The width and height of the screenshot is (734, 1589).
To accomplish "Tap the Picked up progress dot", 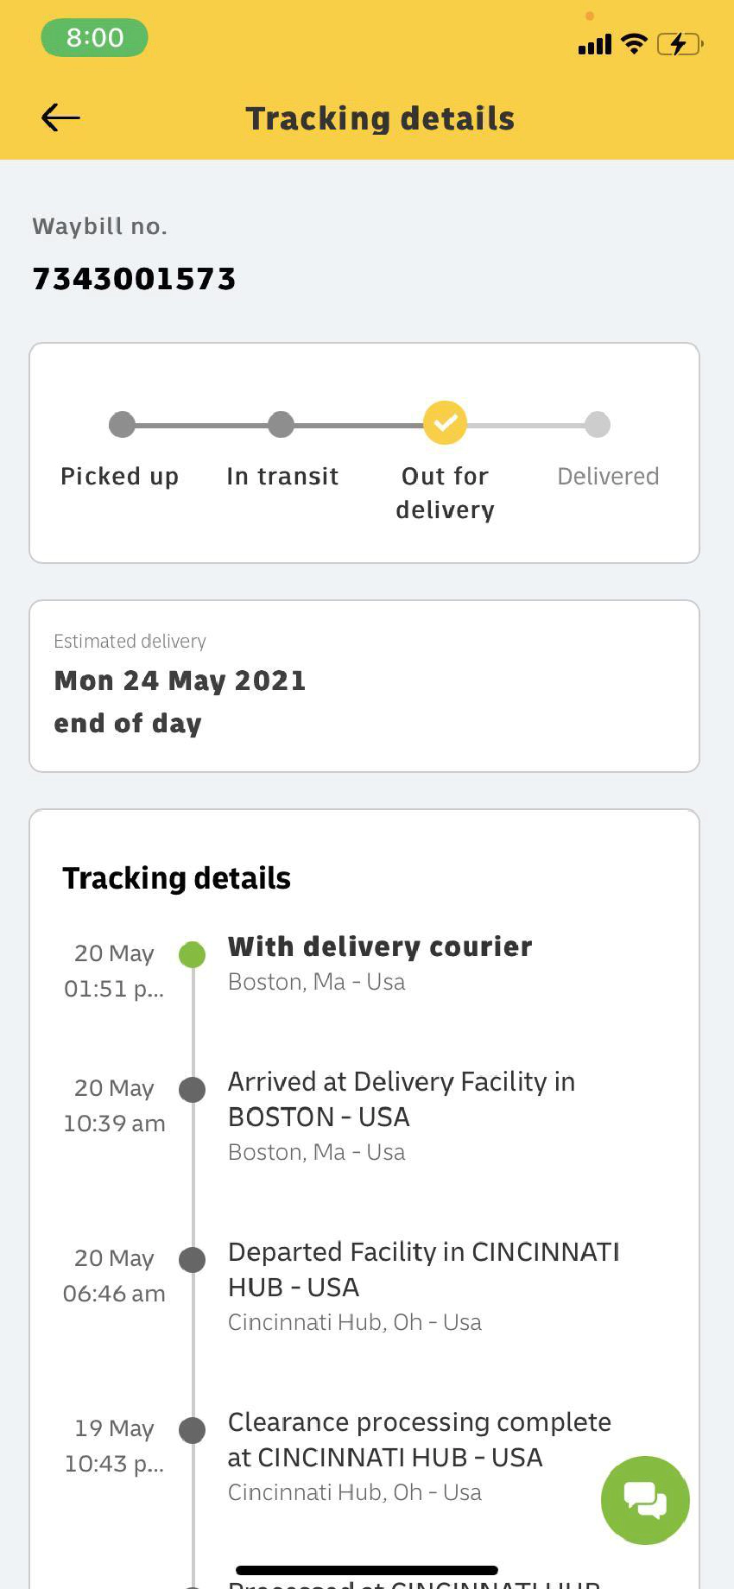I will click(122, 424).
